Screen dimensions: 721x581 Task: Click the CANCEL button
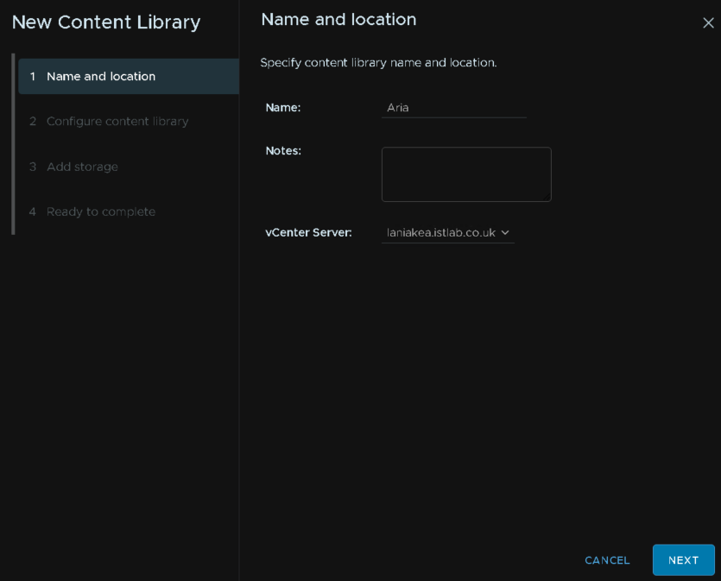(x=607, y=560)
